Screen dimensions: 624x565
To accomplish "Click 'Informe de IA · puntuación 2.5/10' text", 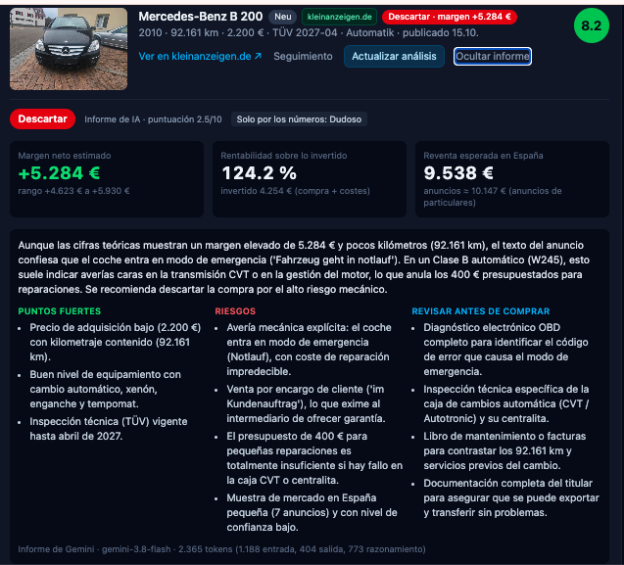I will (153, 119).
